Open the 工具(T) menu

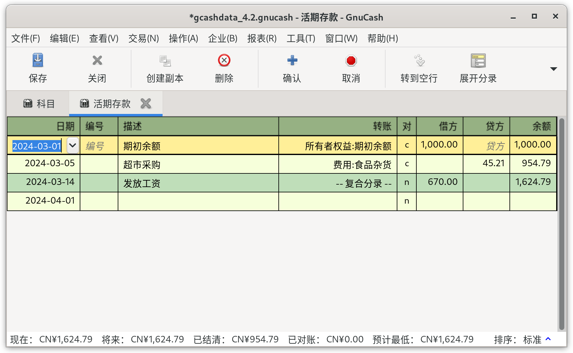(301, 38)
